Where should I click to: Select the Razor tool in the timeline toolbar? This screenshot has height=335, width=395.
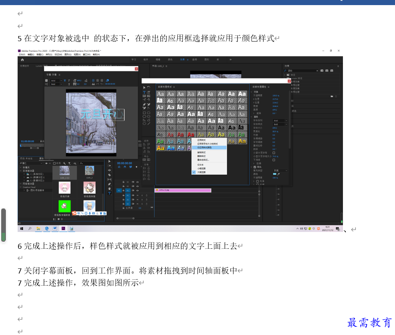coord(109,175)
